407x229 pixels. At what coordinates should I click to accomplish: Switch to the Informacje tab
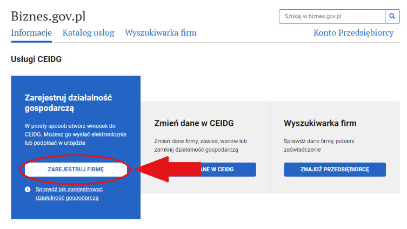31,33
